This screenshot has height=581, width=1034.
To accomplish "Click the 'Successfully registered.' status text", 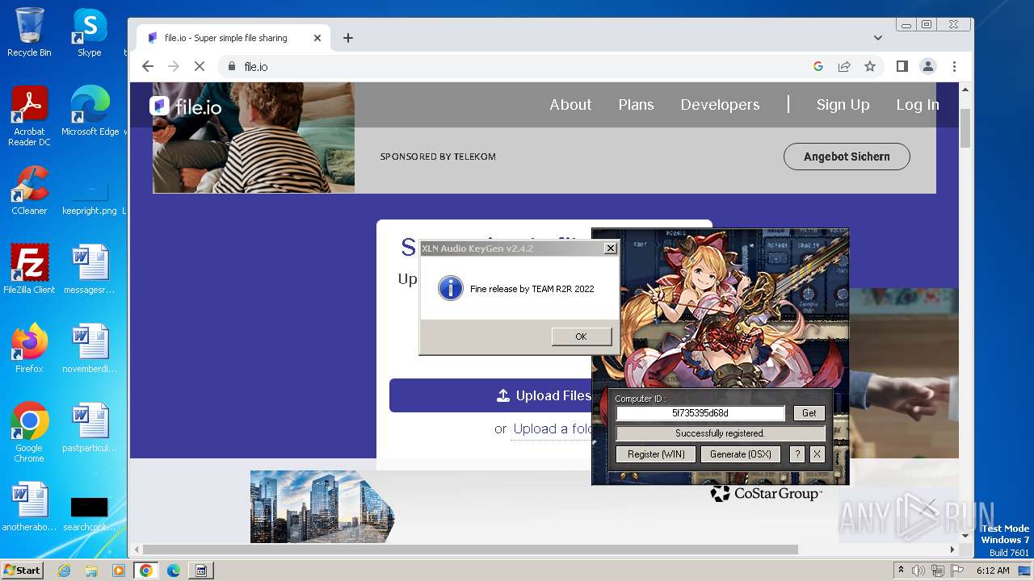I will [x=720, y=433].
